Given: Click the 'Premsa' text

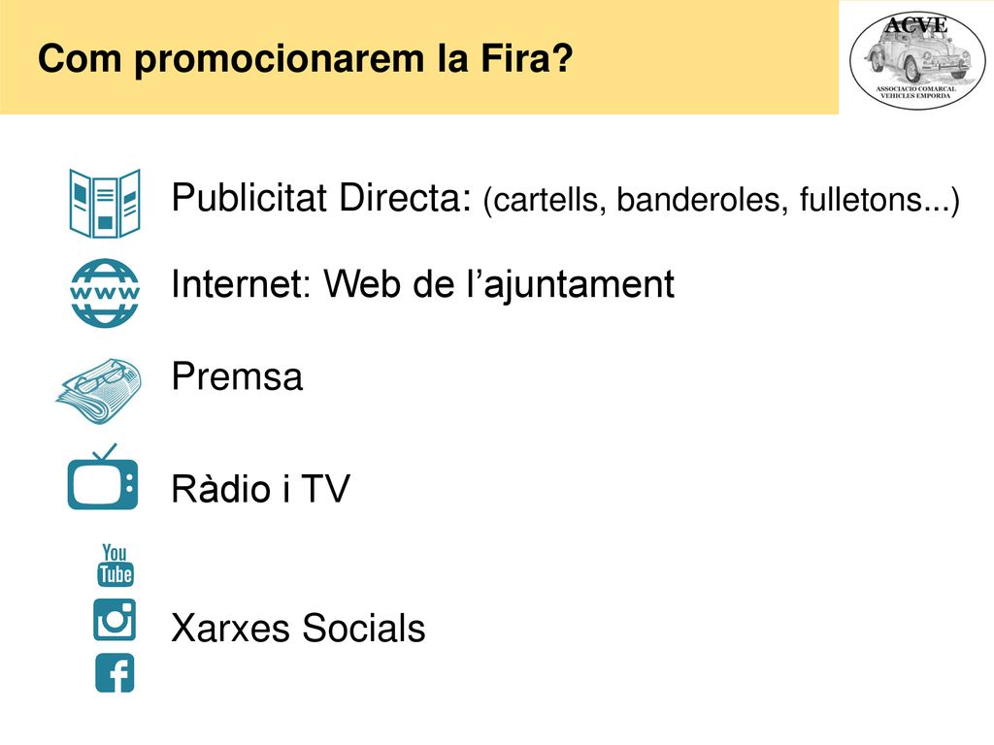Looking at the screenshot, I should (237, 376).
